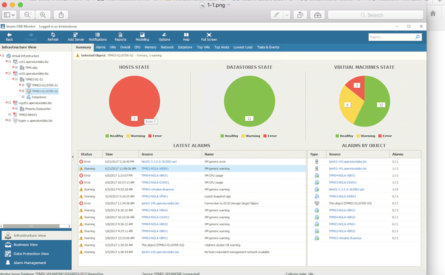This screenshot has height=275, width=445.
Task: Switch to Full Screen mode
Action: [209, 36]
